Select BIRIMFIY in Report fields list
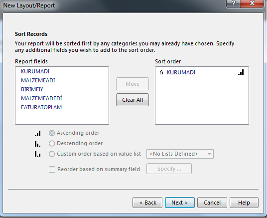This screenshot has height=218, width=267. (x=32, y=89)
